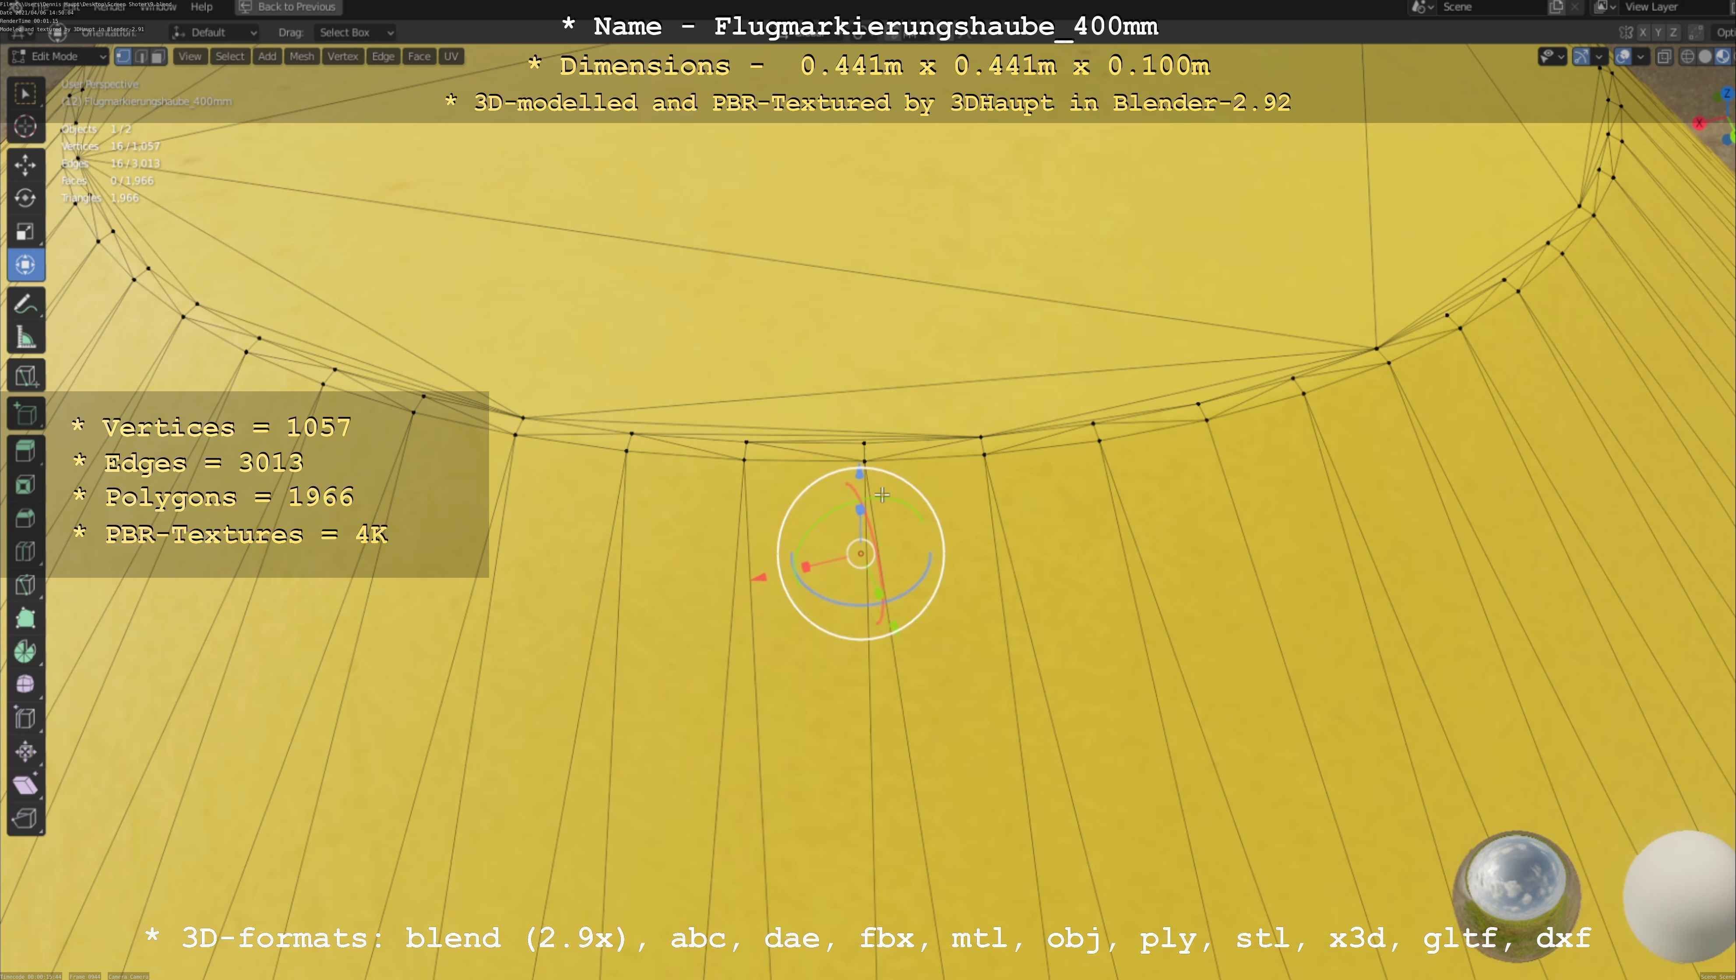Toggle X axis mirror
The height and width of the screenshot is (980, 1736).
point(1643,32)
